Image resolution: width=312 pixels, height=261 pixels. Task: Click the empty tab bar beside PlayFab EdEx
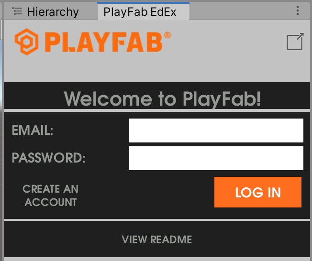pyautogui.click(x=242, y=11)
